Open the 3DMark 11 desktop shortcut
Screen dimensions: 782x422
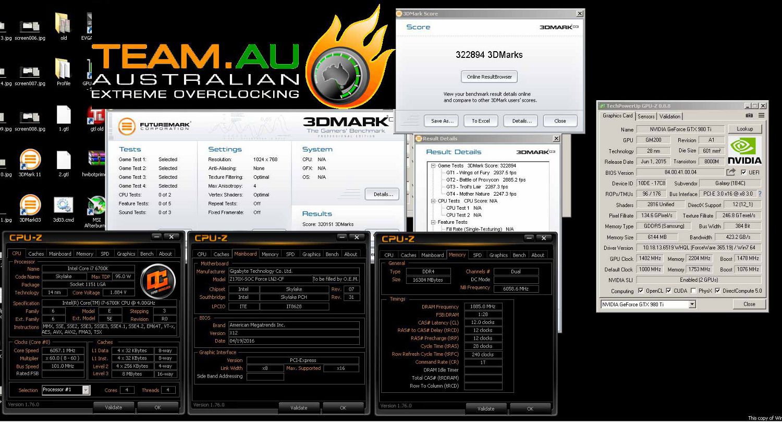(x=30, y=160)
